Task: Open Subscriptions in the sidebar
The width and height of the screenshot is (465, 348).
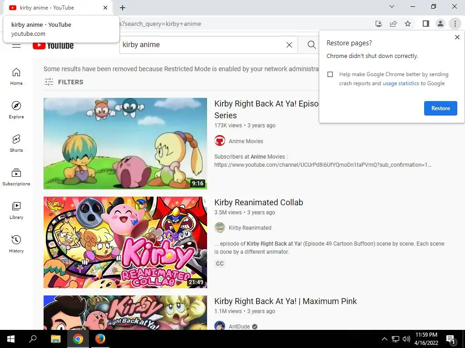Action: point(16,177)
